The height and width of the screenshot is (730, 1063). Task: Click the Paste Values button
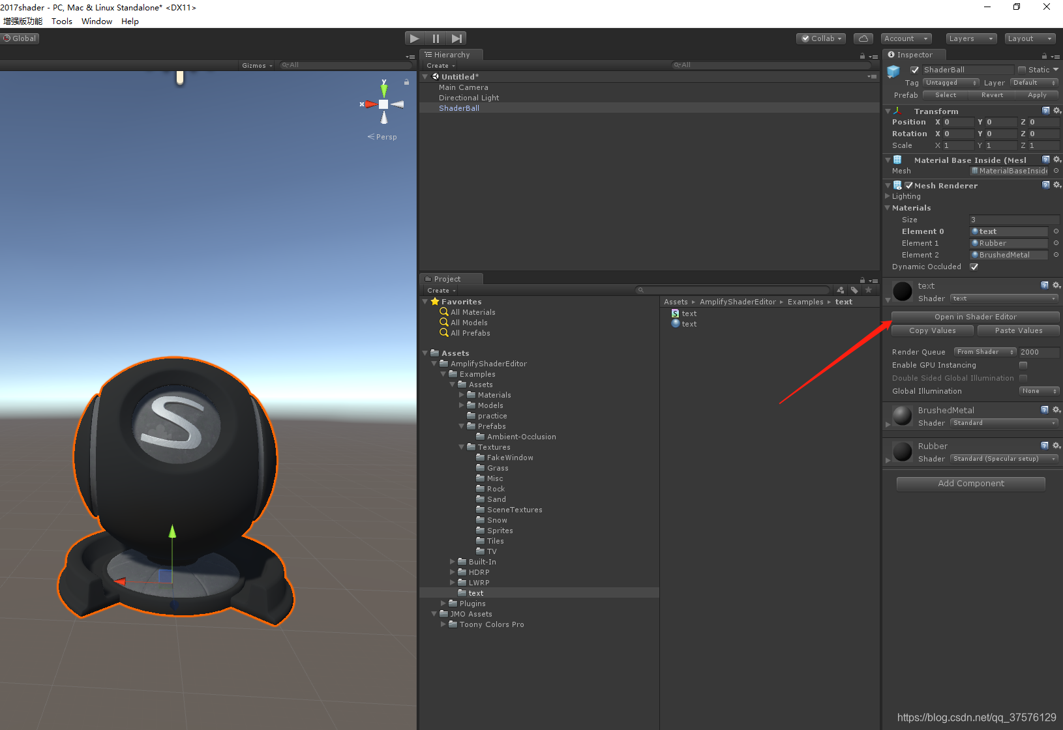pos(1019,330)
